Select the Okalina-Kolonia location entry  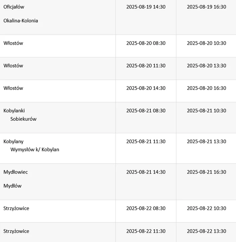tap(21, 21)
